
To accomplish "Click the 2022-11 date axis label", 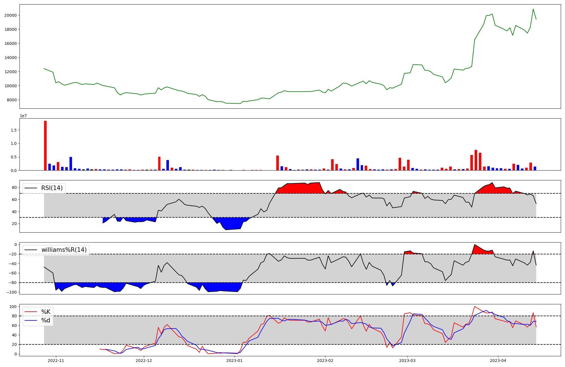I will pos(56,361).
